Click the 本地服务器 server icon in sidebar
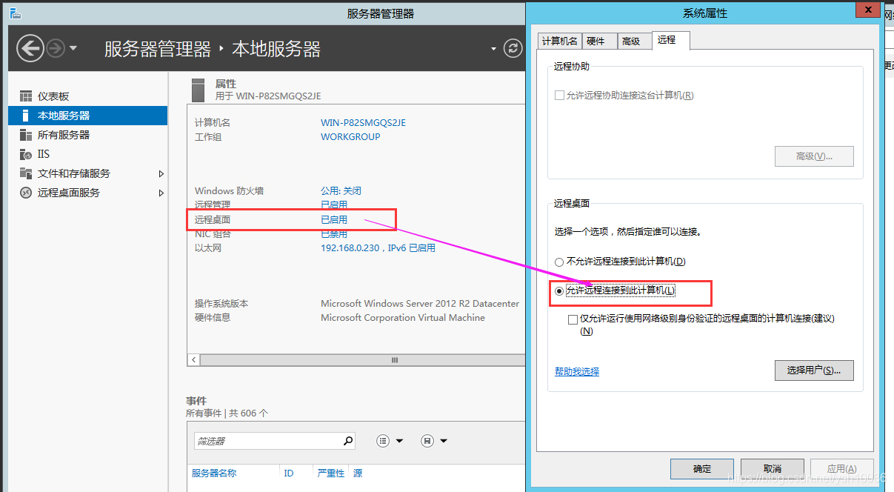The image size is (894, 492). [26, 116]
